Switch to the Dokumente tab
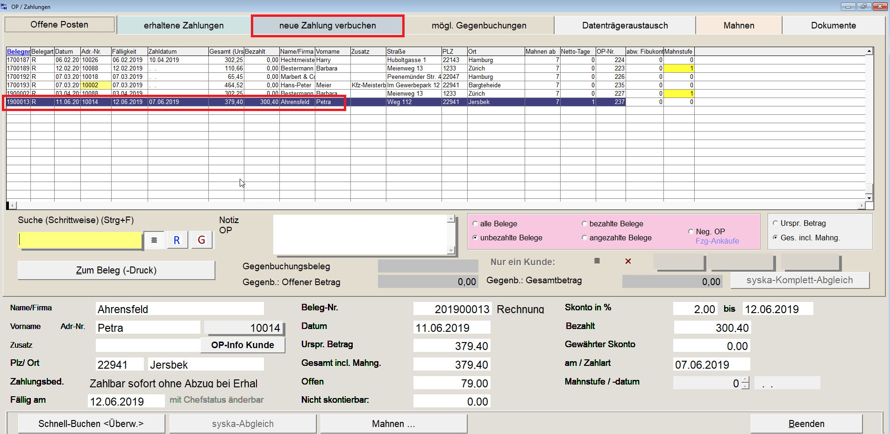The image size is (890, 434). (x=833, y=26)
